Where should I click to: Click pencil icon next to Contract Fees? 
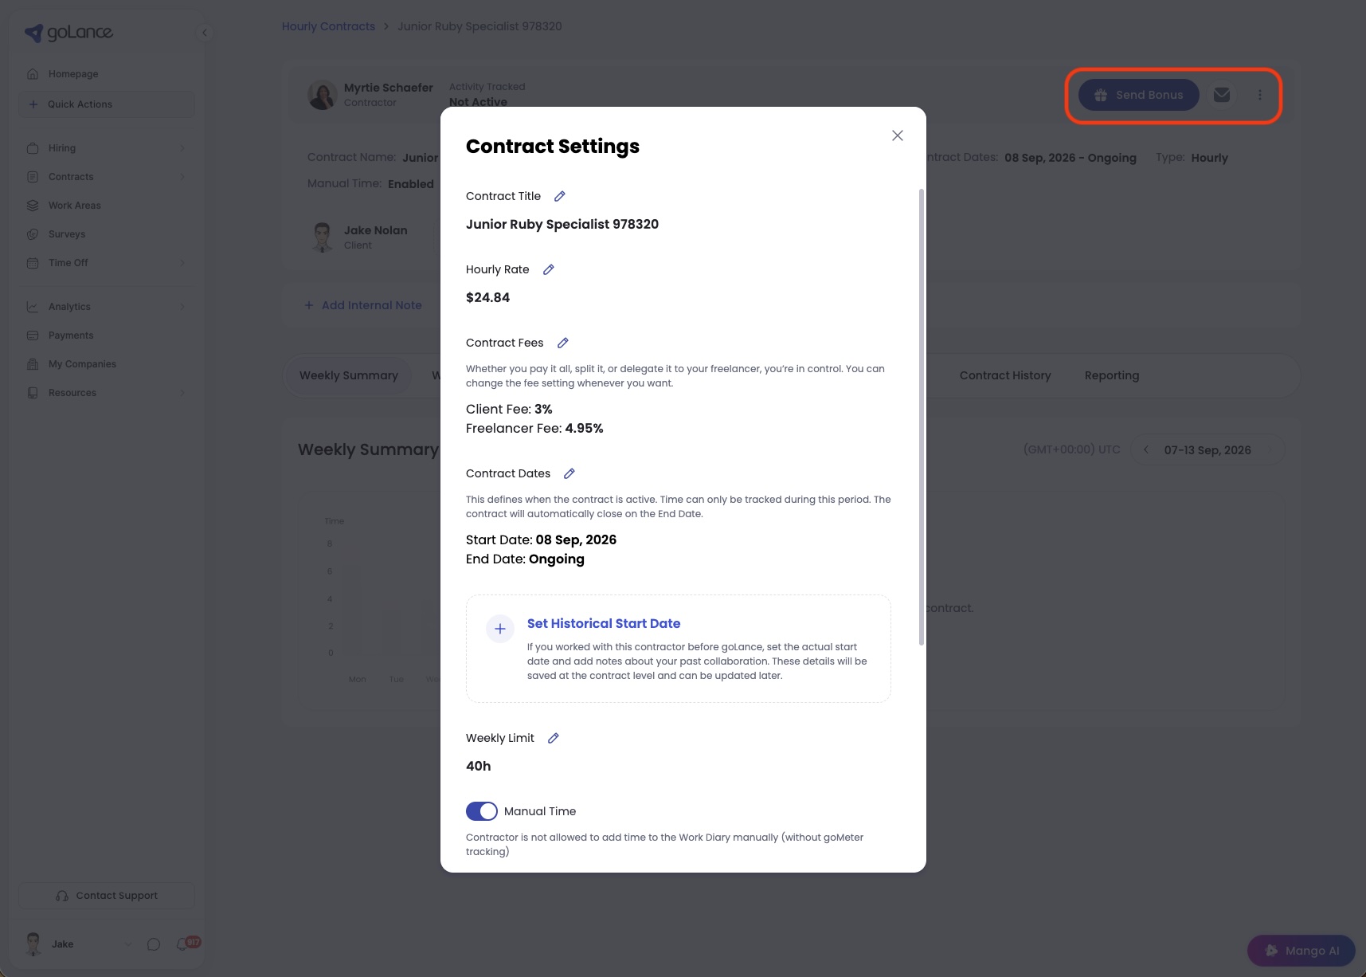point(563,343)
